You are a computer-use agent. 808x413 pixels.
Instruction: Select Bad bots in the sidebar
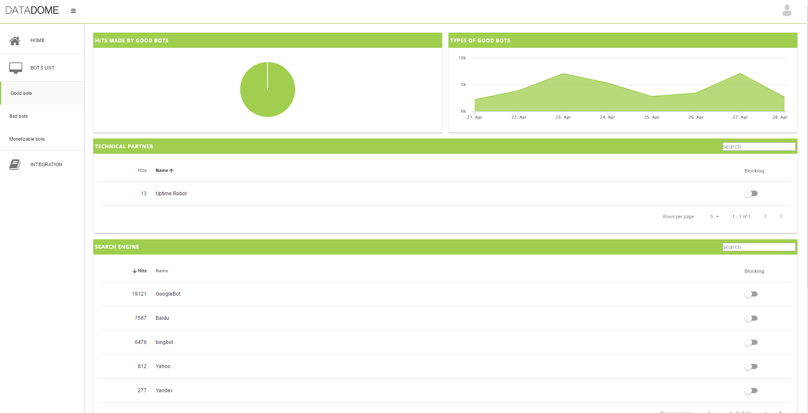click(42, 116)
